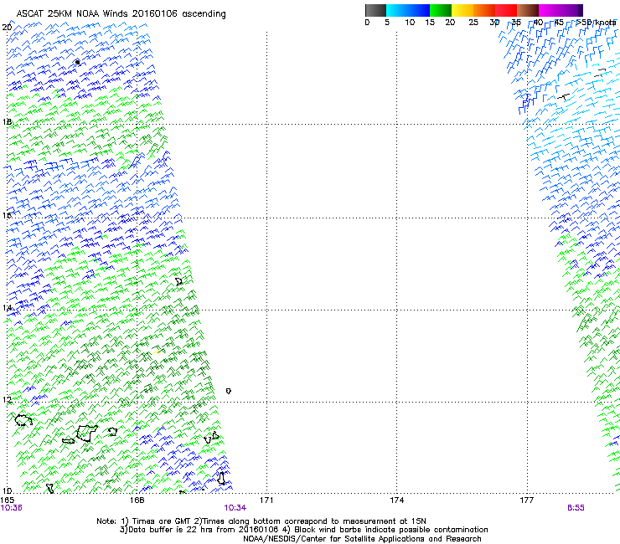Pick the yellow 20-25 knots legend segment

point(462,10)
